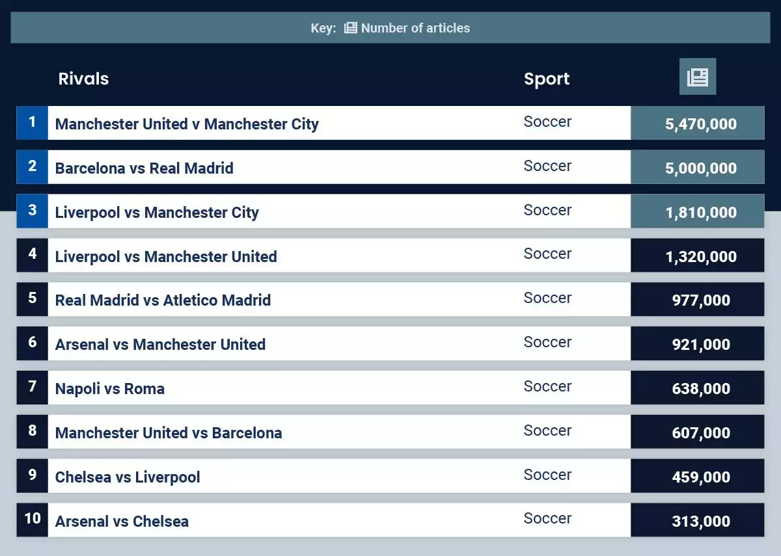Open Manchester United v Manchester City row

pyautogui.click(x=390, y=123)
